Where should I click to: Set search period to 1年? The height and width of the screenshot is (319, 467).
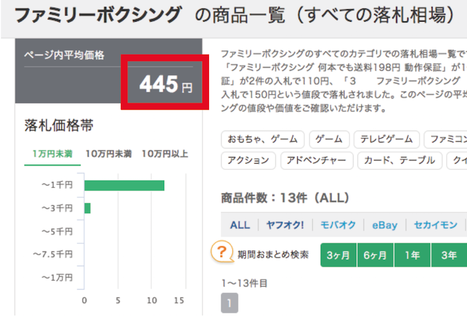[x=412, y=255]
